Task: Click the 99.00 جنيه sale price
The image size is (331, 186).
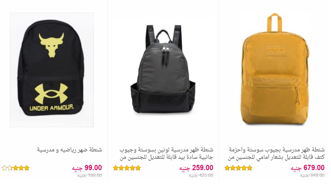Action: coord(87,168)
